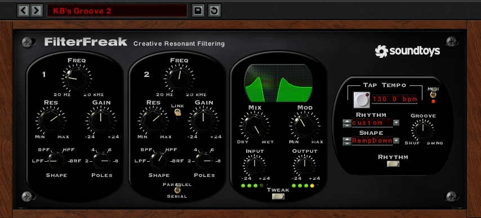Go to the previous preset
The image size is (481, 218).
(24, 11)
